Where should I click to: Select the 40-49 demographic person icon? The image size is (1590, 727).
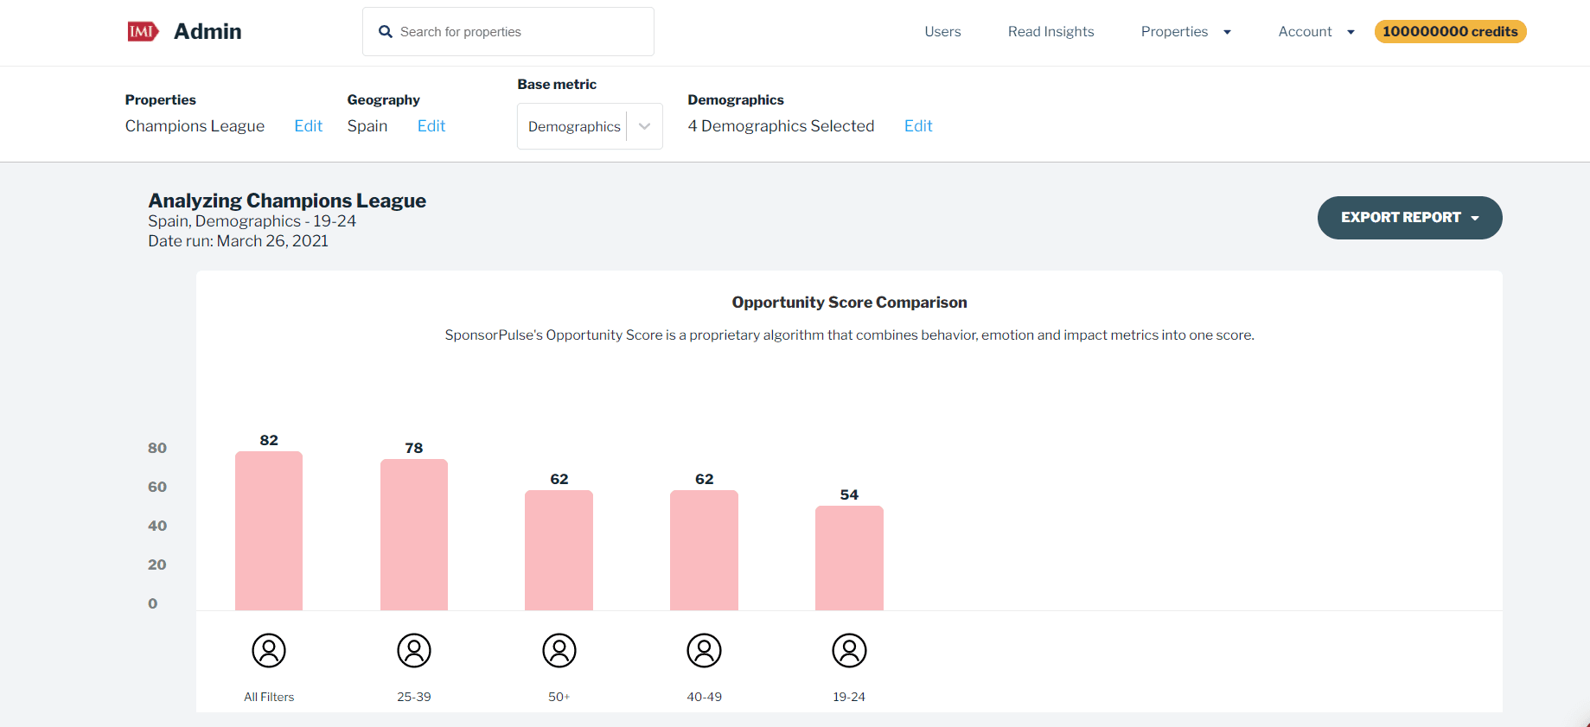pyautogui.click(x=704, y=650)
